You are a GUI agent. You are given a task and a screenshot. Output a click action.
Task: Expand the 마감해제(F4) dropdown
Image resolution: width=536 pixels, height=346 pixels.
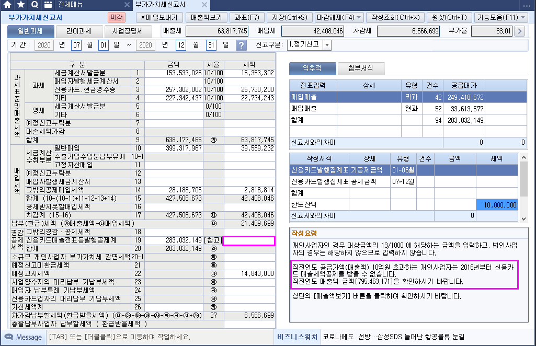(x=359, y=17)
